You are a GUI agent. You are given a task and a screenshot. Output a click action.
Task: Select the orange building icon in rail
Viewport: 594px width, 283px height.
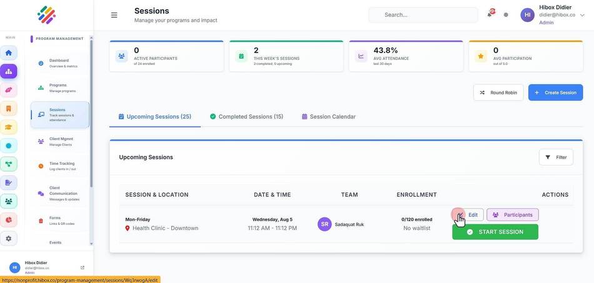(8, 109)
